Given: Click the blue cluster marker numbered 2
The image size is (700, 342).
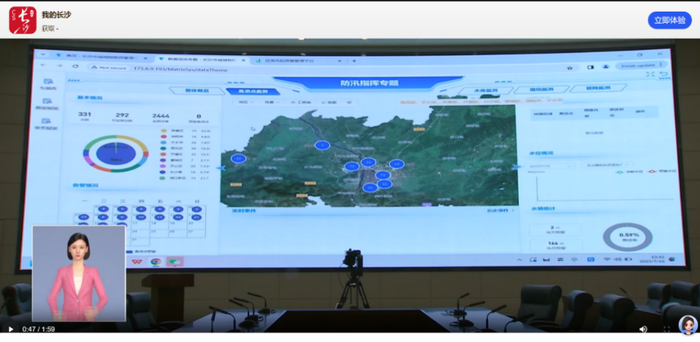Looking at the screenshot, I should tap(322, 145).
